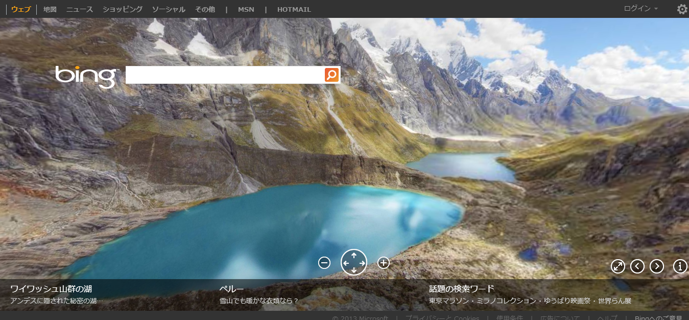Open the その他 menu
This screenshot has width=689, height=320.
(x=205, y=9)
